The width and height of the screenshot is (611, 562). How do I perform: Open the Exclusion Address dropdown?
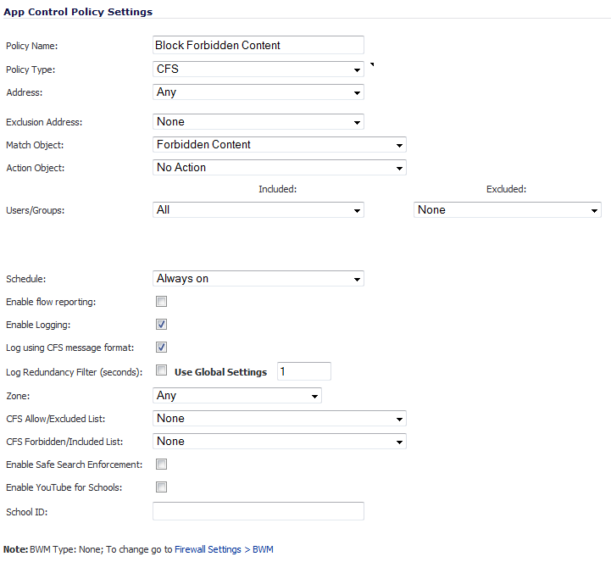pos(258,122)
